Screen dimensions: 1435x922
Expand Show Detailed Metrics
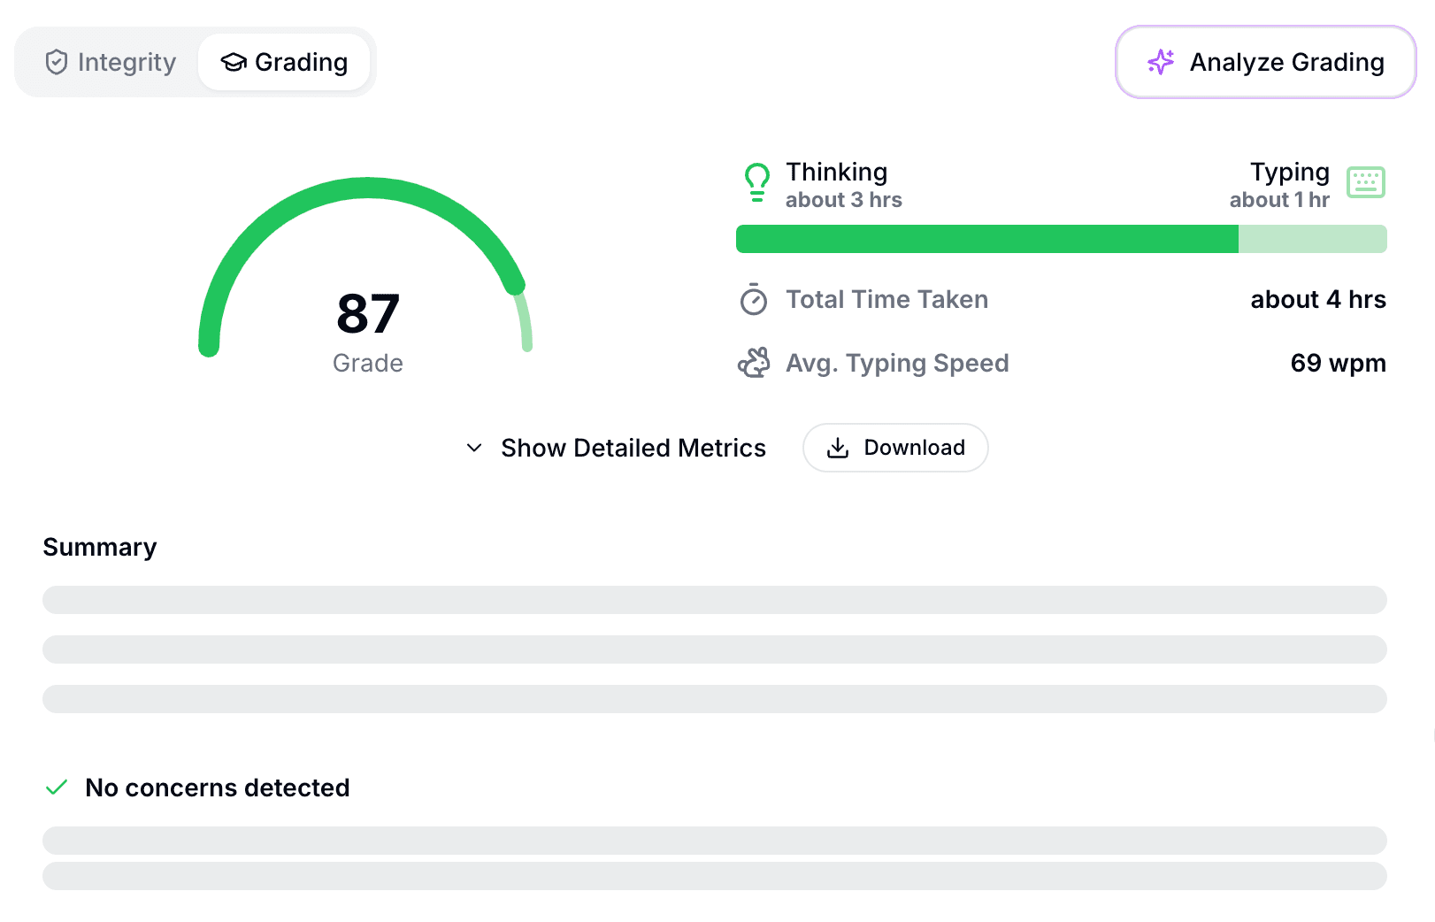point(616,448)
